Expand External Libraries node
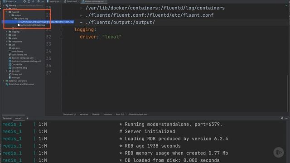 tap(4, 81)
